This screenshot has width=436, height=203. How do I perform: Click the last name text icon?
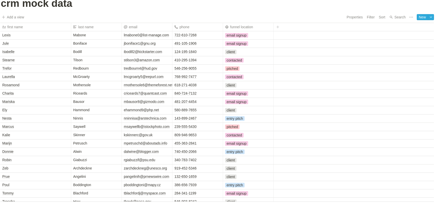coord(75,27)
